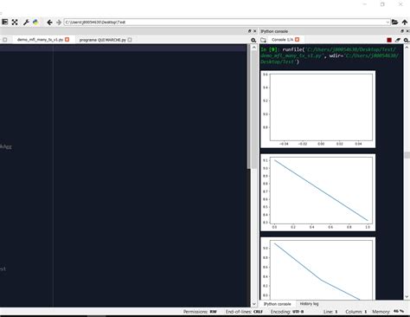410x317 pixels.
Task: Close the programe QUI MARCHE.py tab
Action: click(x=130, y=40)
